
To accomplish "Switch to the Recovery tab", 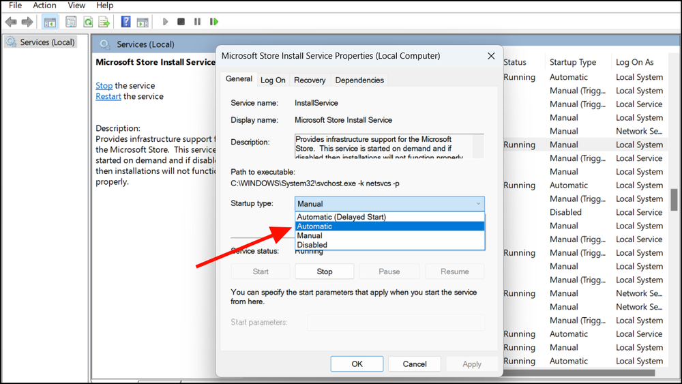I will (310, 80).
